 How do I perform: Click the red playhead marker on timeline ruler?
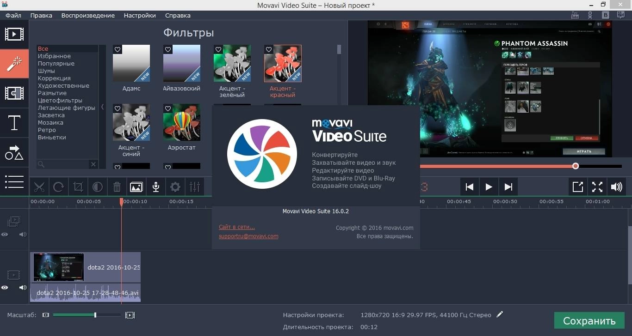121,202
